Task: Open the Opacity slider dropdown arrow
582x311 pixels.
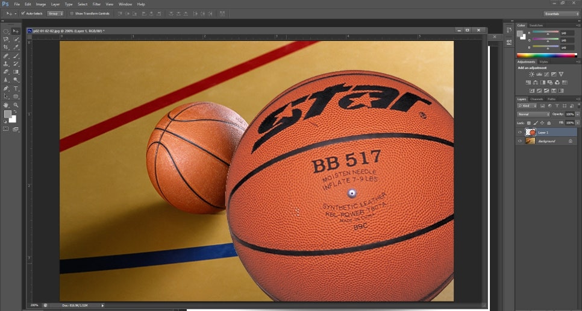Action: [x=578, y=115]
